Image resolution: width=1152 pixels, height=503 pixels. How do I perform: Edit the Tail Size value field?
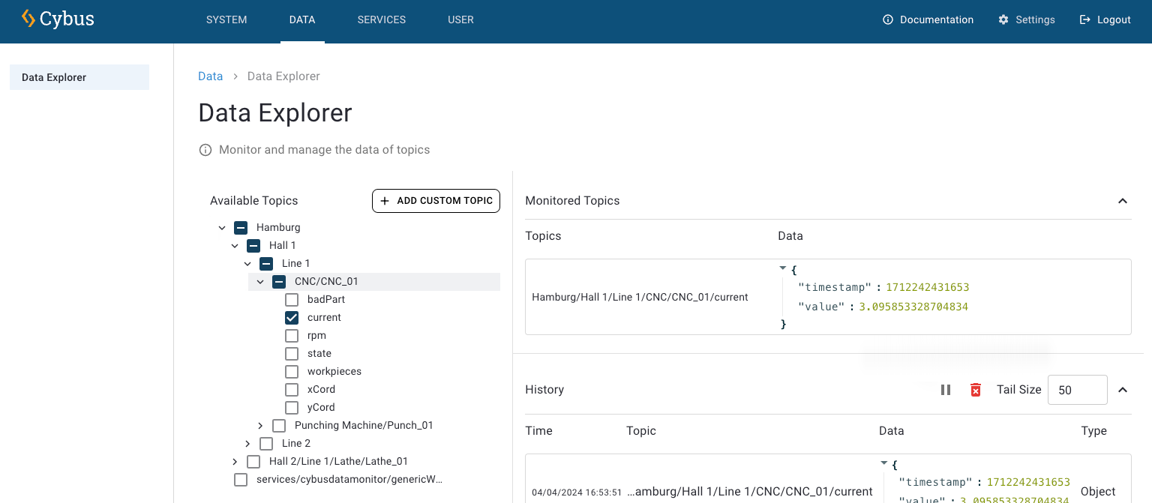(1077, 390)
